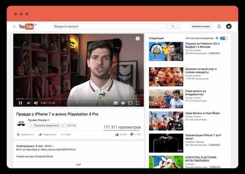Open 'Презентация iPhone 7 за 9 минут' title
The width and height of the screenshot is (245, 174).
[203, 137]
